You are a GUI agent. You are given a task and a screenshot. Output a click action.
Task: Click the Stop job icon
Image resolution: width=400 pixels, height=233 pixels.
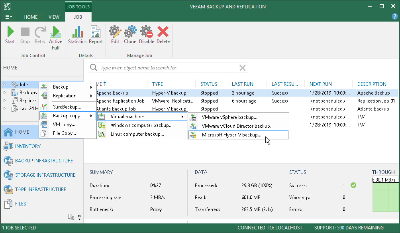25,35
